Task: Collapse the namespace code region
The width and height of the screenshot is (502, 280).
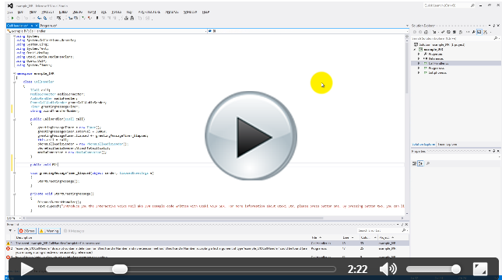Action: [x=15, y=74]
